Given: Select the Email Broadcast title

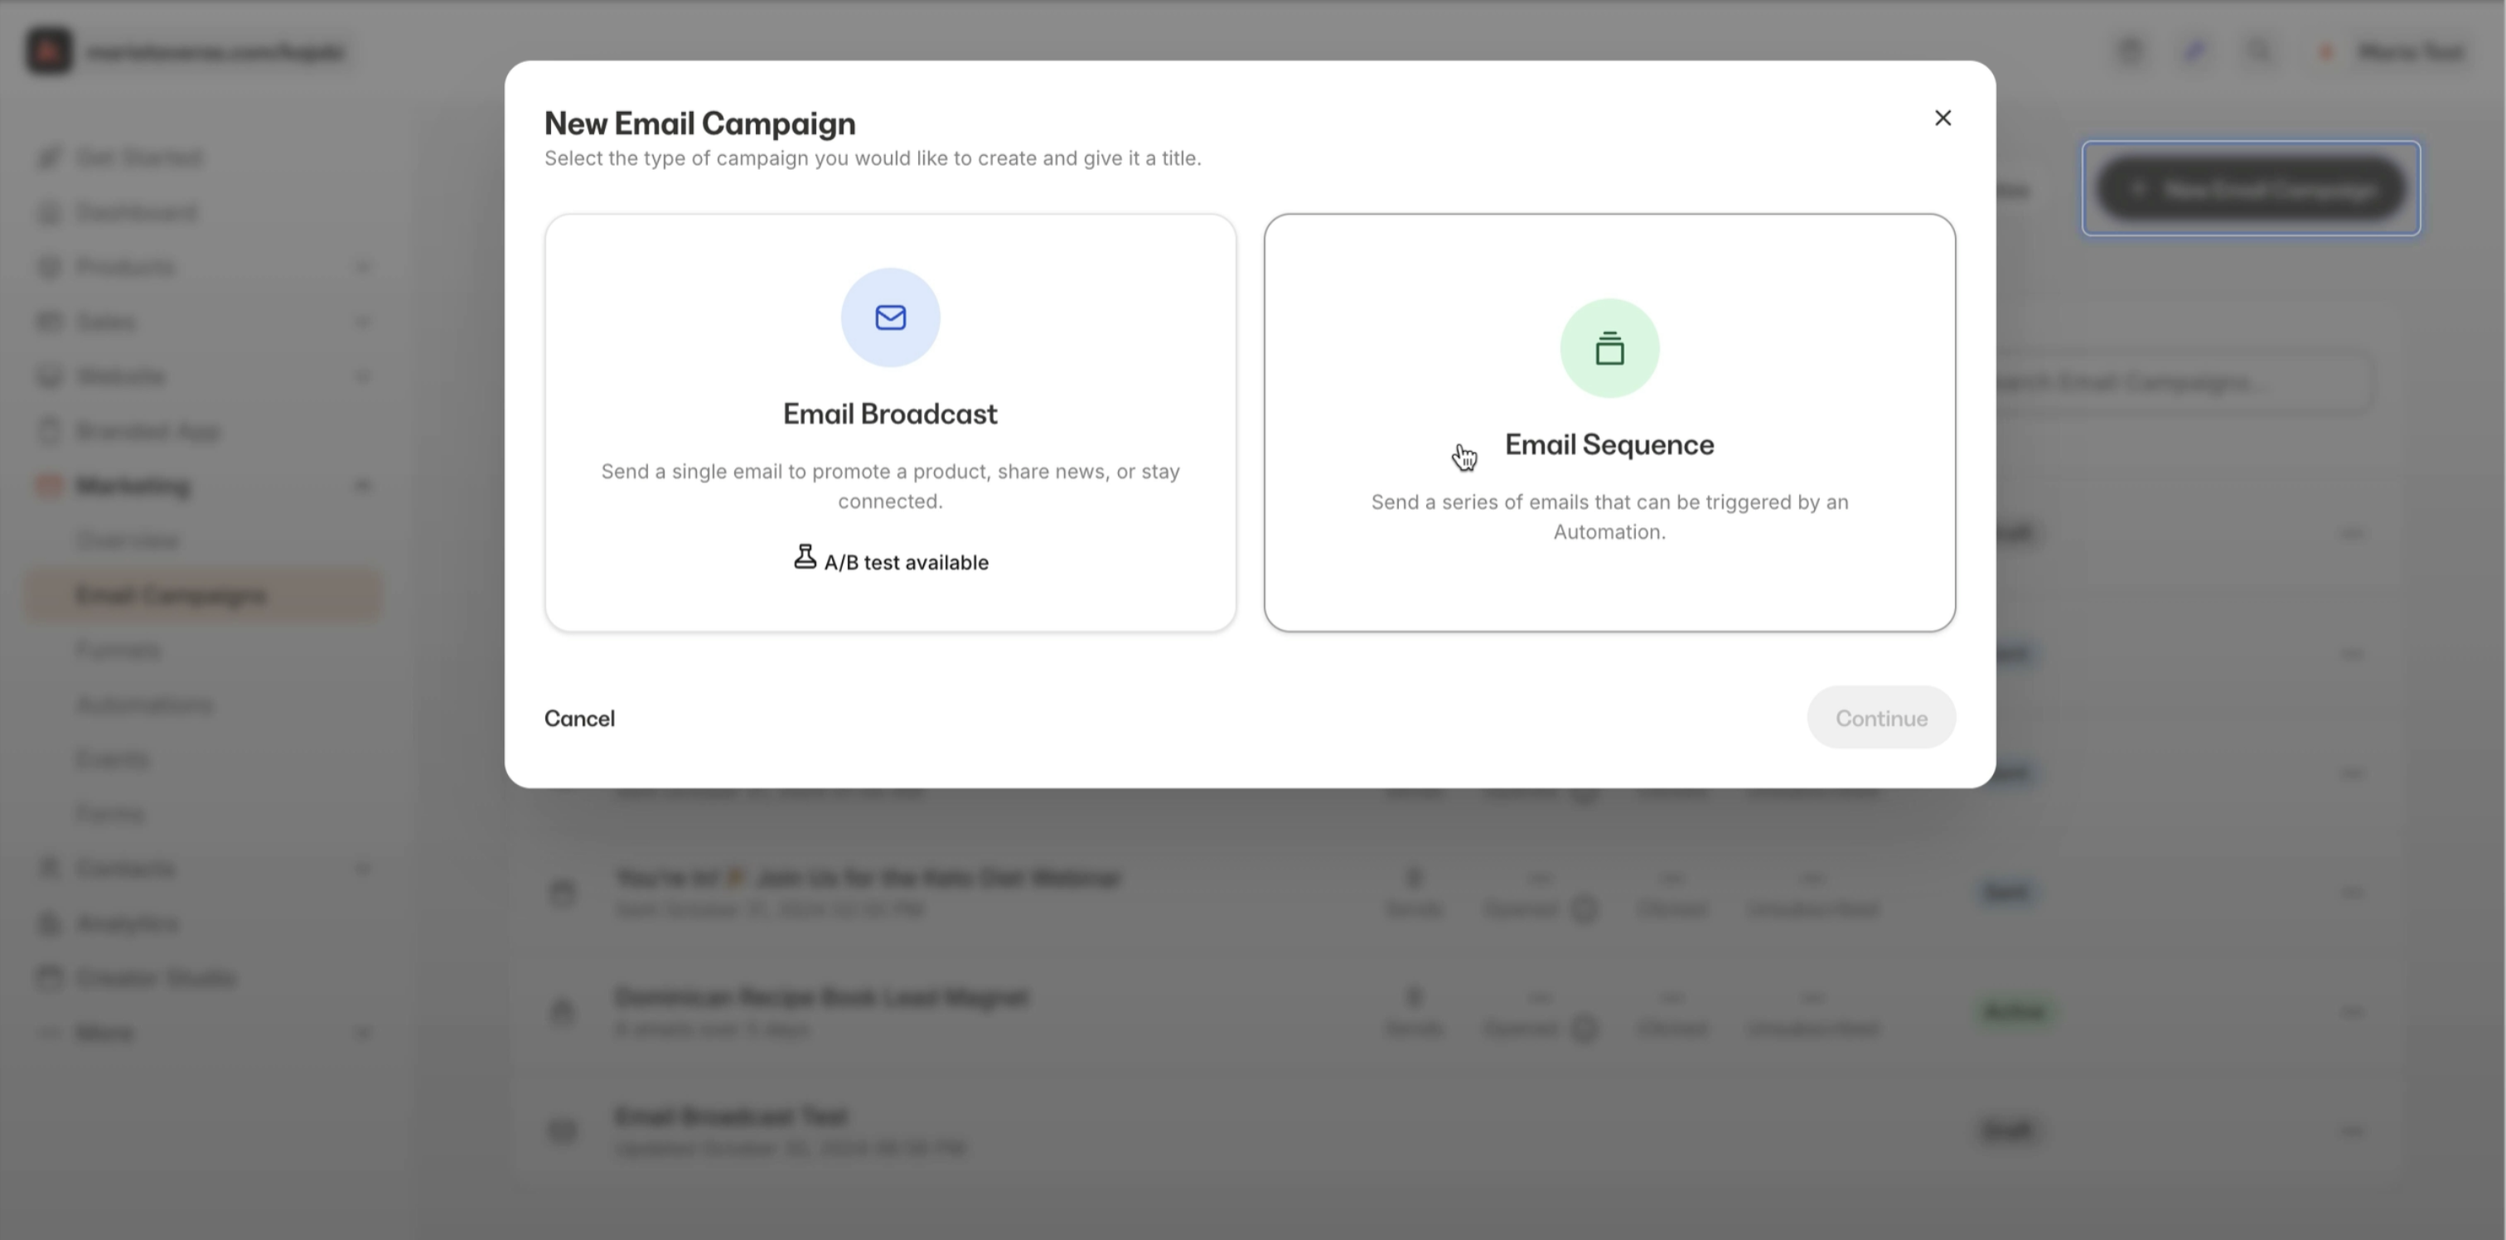Looking at the screenshot, I should (890, 414).
